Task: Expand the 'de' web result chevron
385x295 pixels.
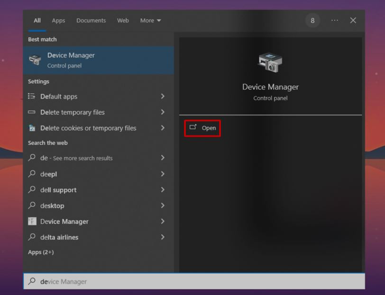Action: click(163, 158)
